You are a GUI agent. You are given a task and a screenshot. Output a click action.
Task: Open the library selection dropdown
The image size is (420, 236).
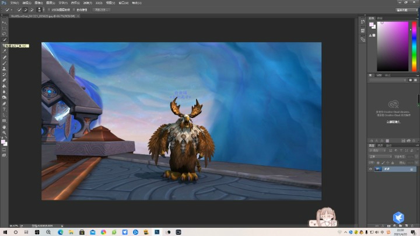click(x=387, y=80)
